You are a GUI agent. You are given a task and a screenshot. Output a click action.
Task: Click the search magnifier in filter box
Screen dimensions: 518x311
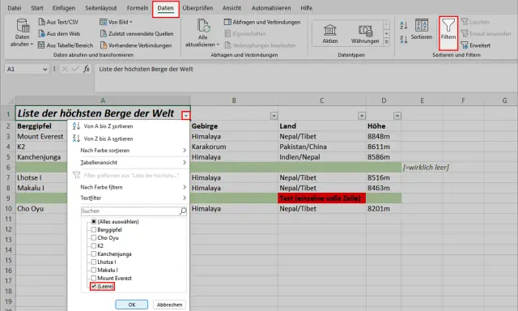[183, 211]
